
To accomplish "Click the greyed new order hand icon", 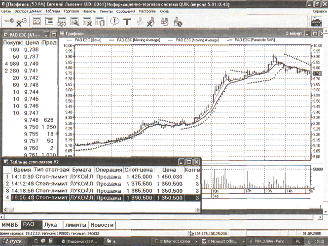I will (x=140, y=21).
